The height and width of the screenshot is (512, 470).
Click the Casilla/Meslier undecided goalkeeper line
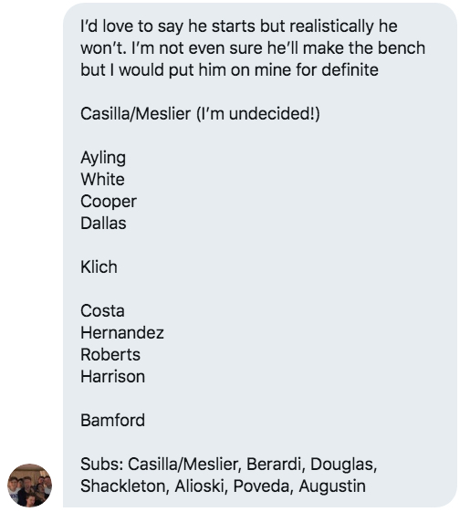[x=200, y=114]
